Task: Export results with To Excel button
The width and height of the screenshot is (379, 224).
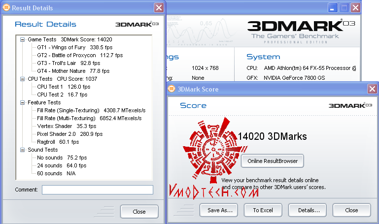Action: click(263, 210)
